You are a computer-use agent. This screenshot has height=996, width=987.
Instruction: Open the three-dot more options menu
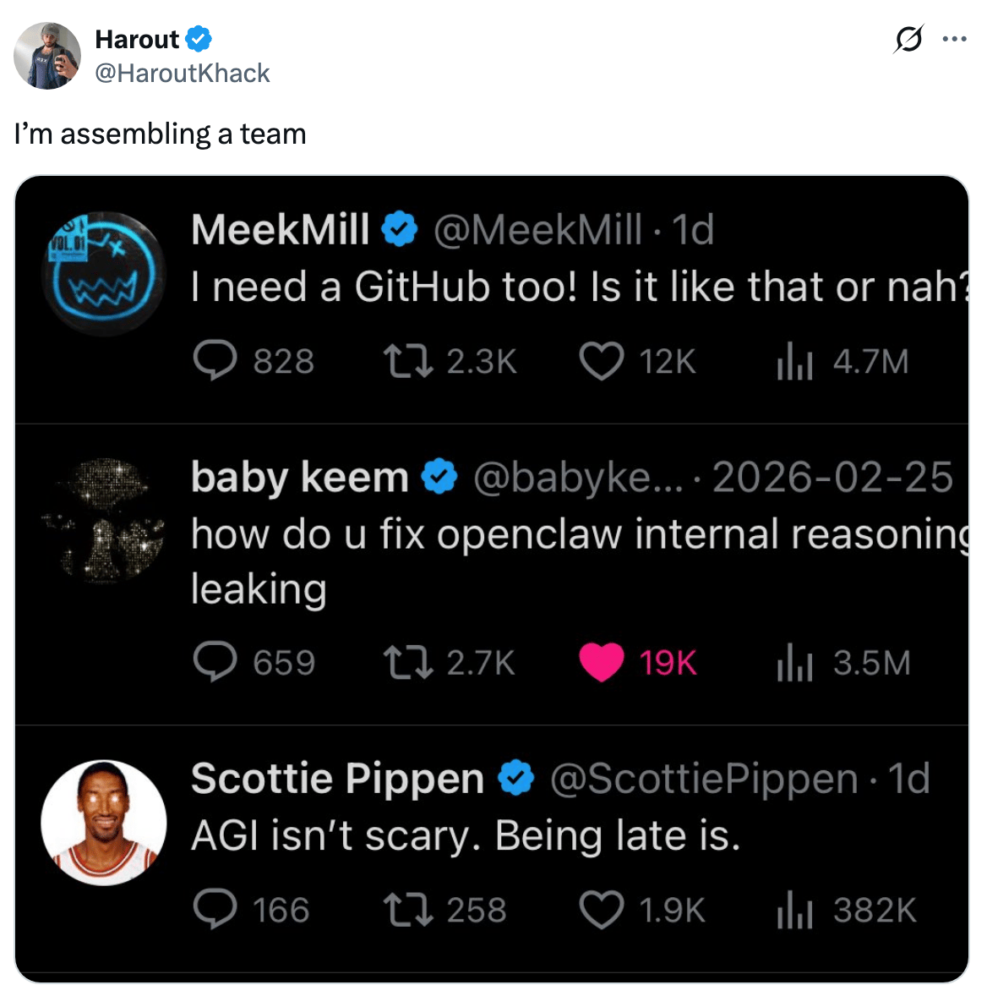coord(954,39)
